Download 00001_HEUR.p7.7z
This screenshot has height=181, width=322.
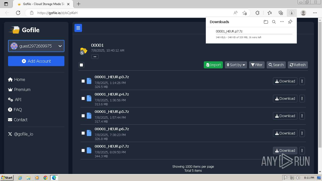click(x=285, y=151)
